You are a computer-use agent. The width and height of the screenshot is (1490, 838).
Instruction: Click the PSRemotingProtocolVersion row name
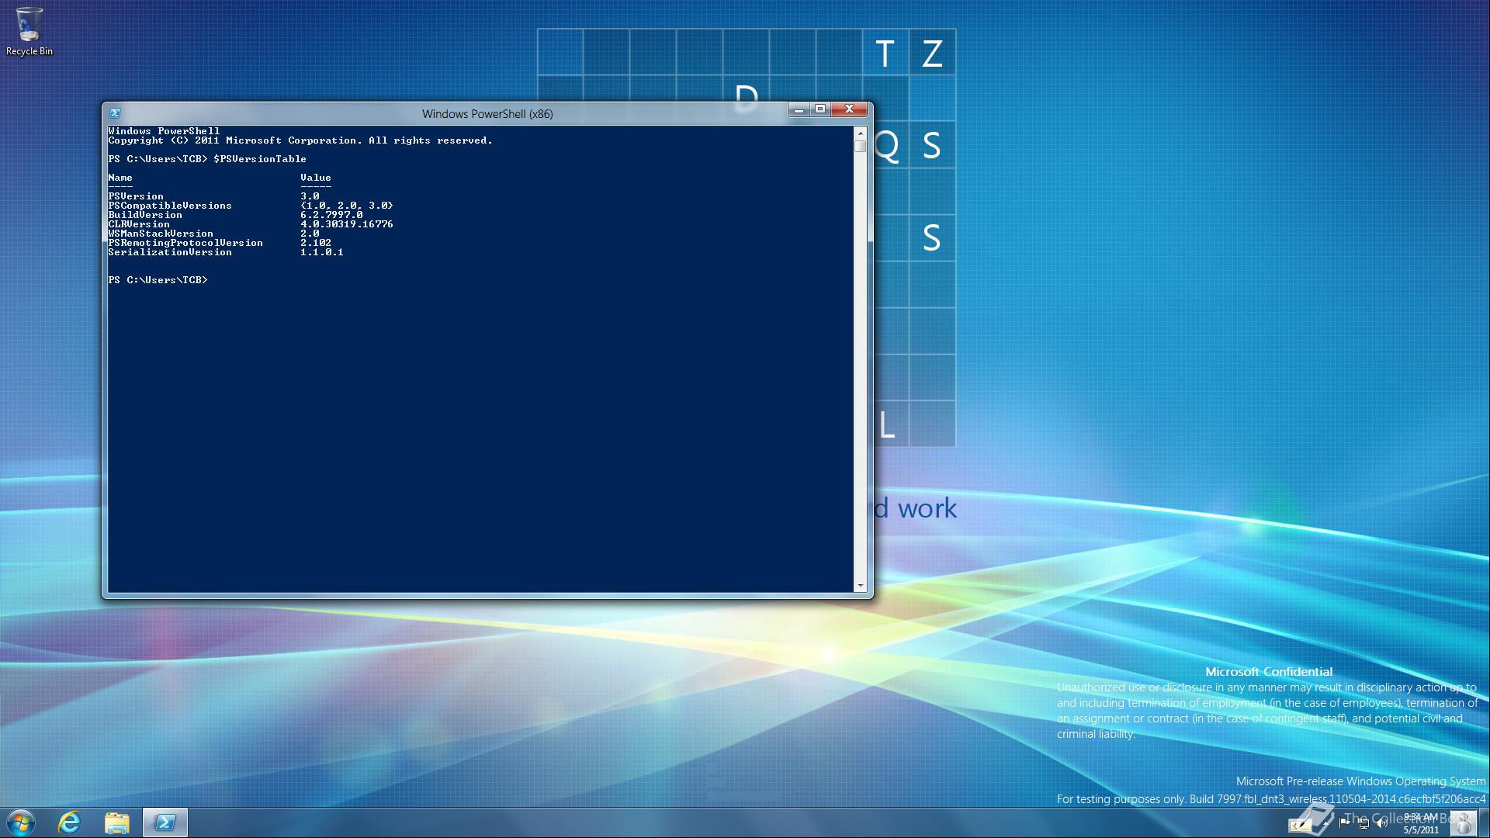(185, 243)
